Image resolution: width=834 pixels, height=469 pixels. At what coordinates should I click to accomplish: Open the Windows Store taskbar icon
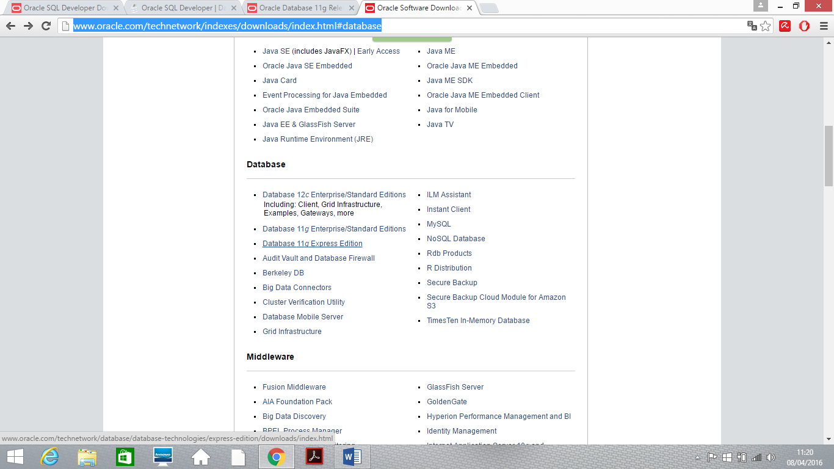point(125,457)
